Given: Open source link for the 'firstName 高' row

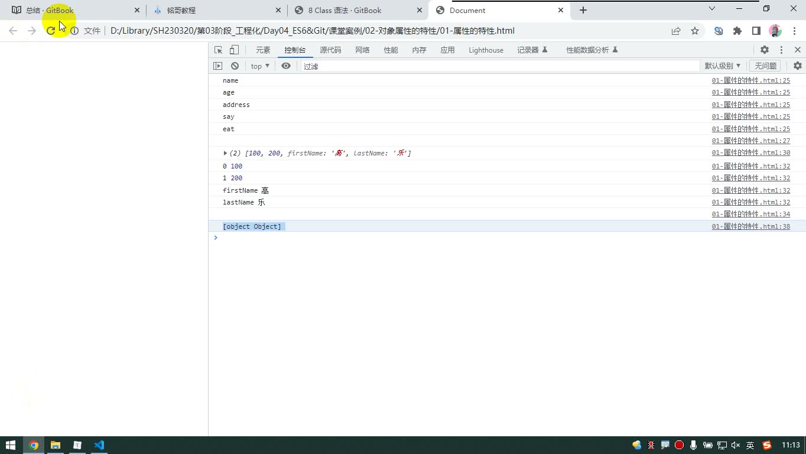Looking at the screenshot, I should [x=750, y=190].
